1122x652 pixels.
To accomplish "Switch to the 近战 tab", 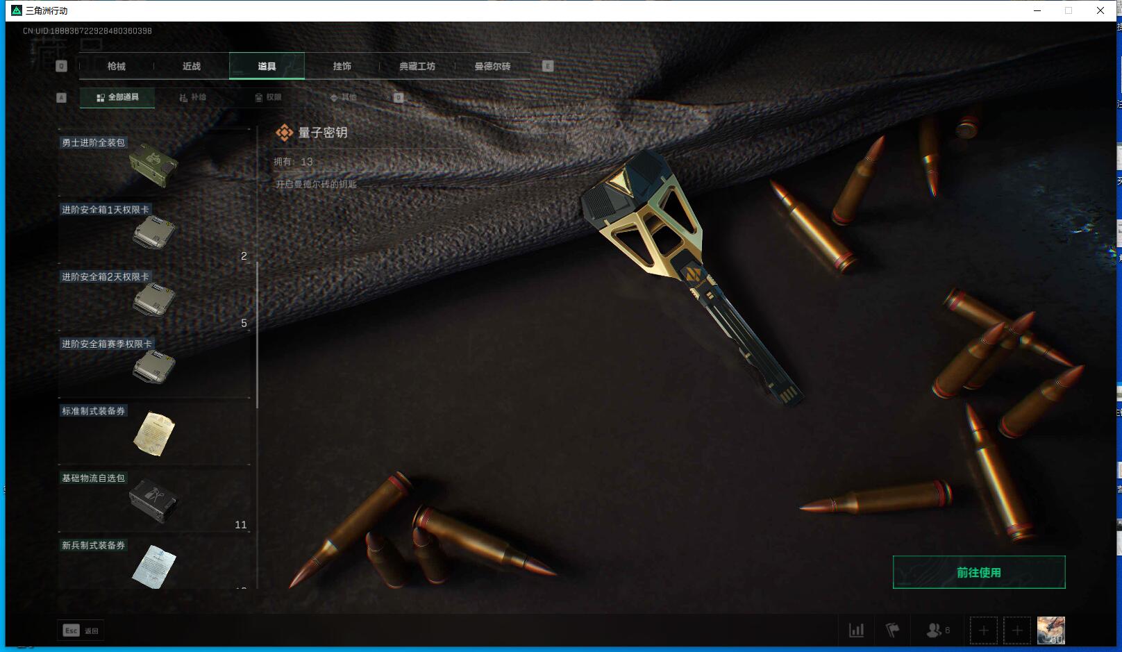I will pyautogui.click(x=192, y=66).
